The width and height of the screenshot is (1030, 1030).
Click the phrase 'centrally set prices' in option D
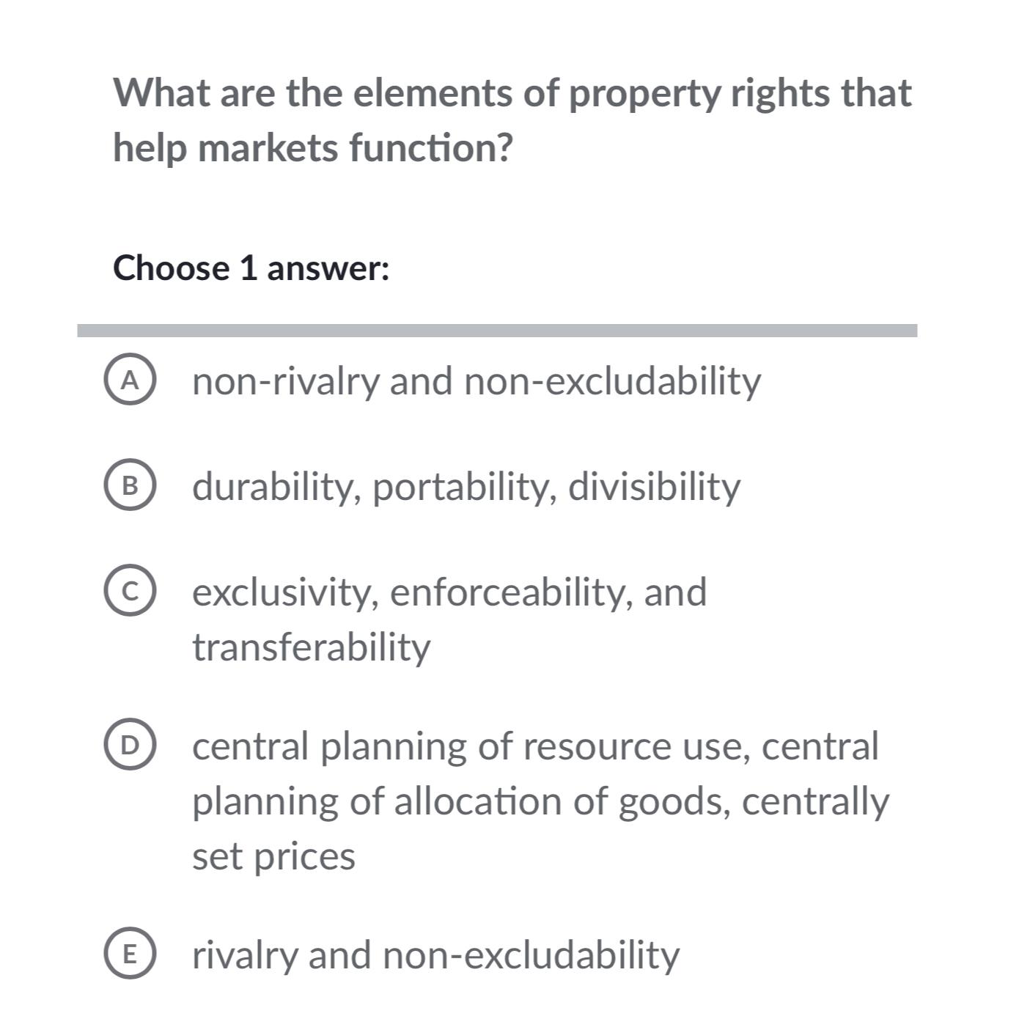[x=273, y=856]
